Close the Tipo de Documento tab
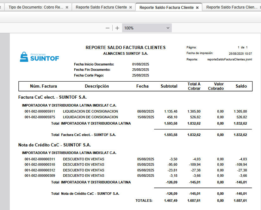Screen dimensions: 261x210 coord(67,7)
